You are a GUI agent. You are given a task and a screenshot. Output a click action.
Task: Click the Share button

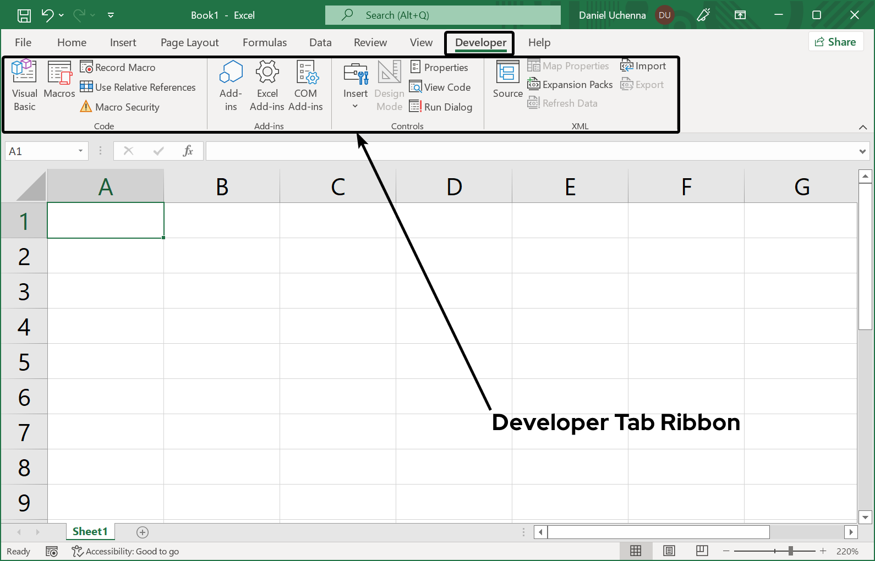835,42
